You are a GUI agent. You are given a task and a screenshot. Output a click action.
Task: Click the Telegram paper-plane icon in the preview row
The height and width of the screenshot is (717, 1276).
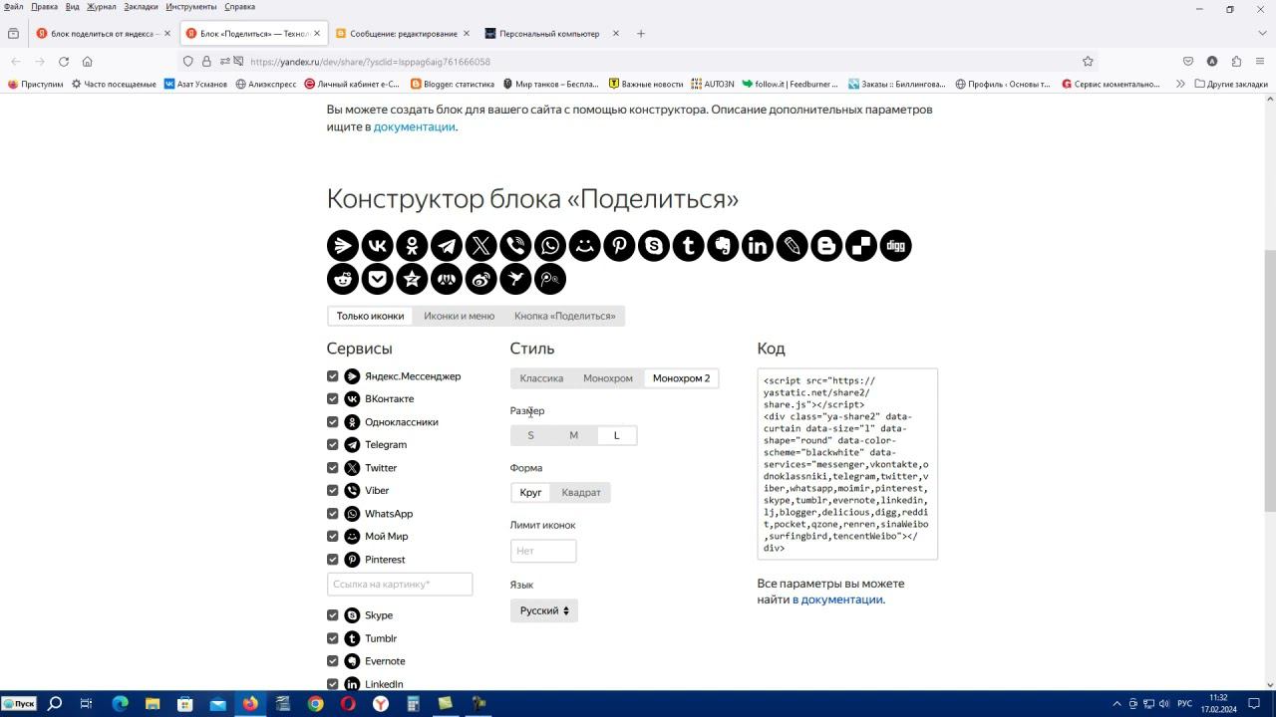pyautogui.click(x=447, y=245)
